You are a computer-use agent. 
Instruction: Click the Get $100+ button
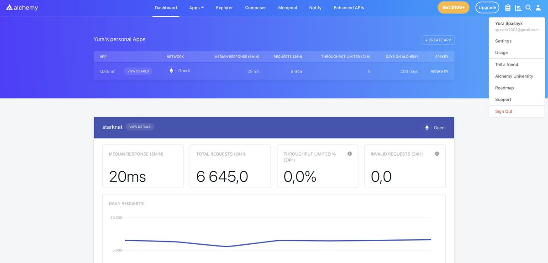(x=453, y=8)
